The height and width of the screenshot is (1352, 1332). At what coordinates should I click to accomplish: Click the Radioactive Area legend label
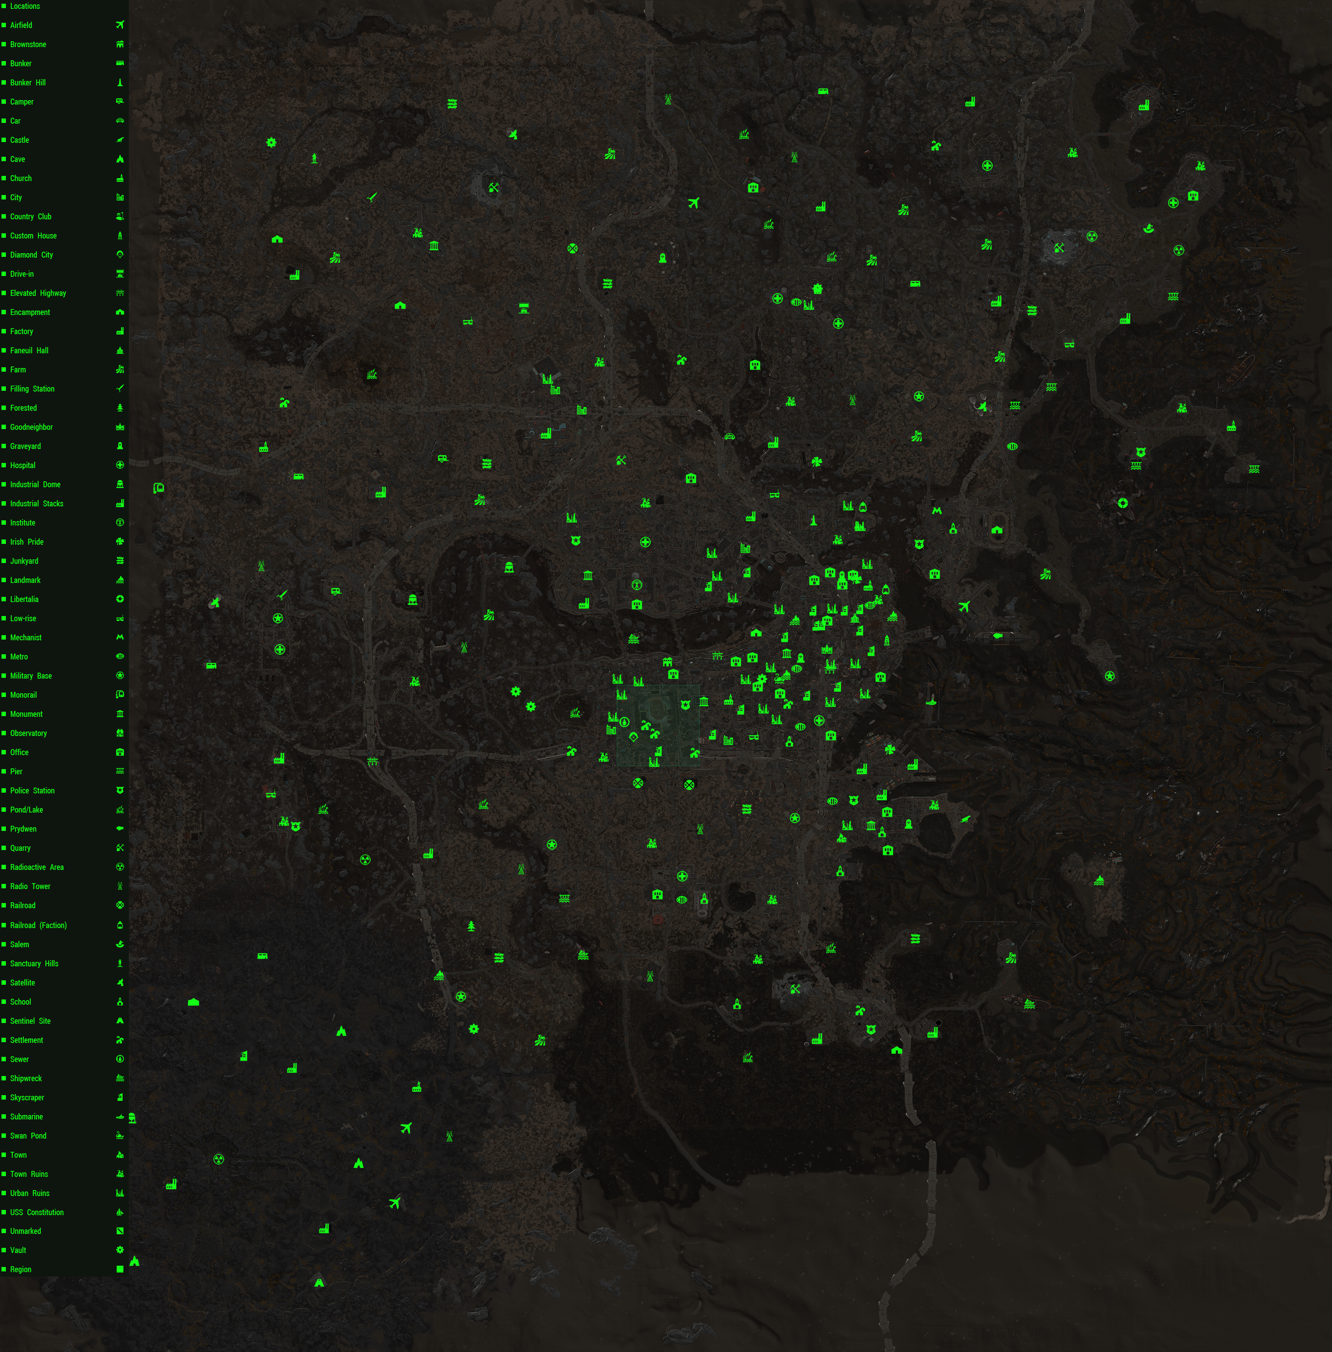(x=36, y=867)
